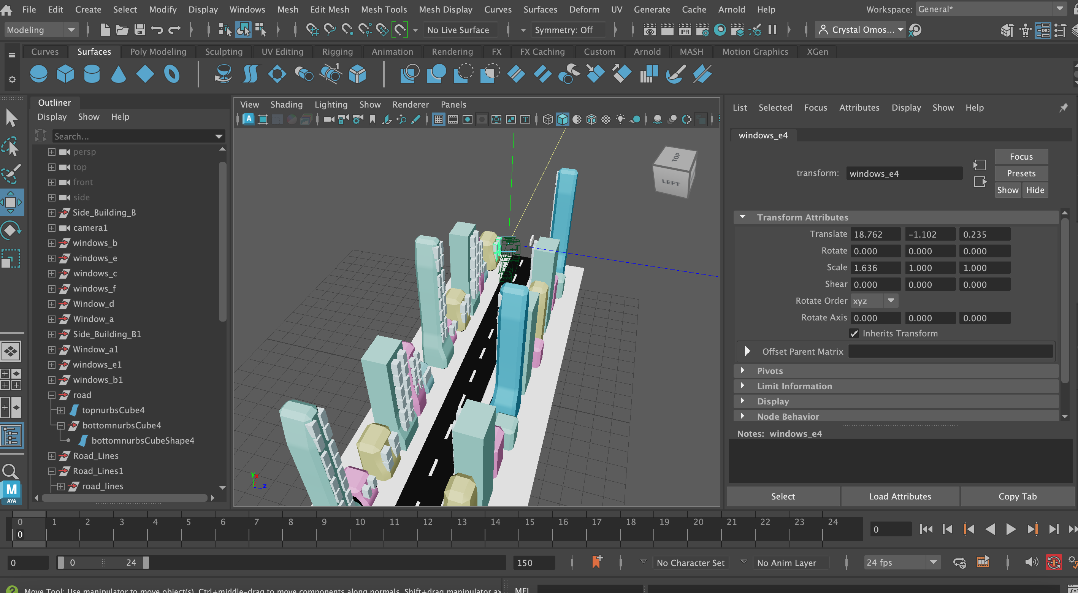Toggle auto keyframe button
Image resolution: width=1078 pixels, height=593 pixels.
point(1054,563)
